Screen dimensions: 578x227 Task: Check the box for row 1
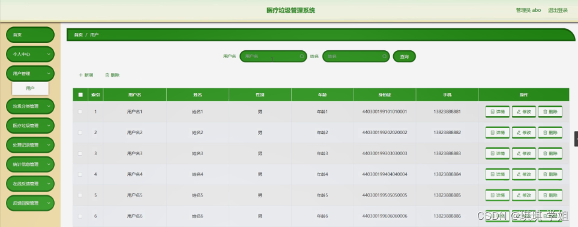click(x=80, y=111)
